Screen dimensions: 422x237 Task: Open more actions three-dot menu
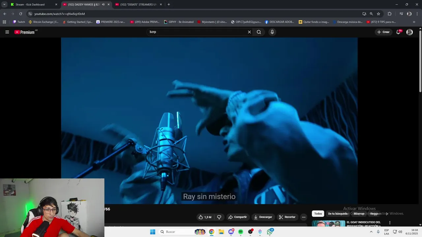(x=304, y=217)
